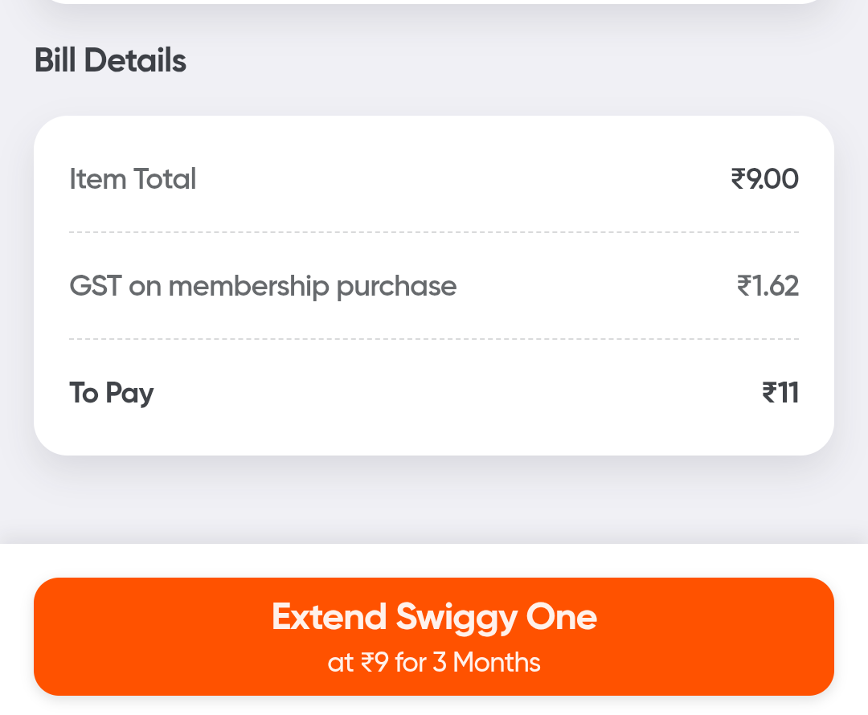Click dashed divider below the Item Total row
This screenshot has width=868, height=715.
[x=434, y=232]
